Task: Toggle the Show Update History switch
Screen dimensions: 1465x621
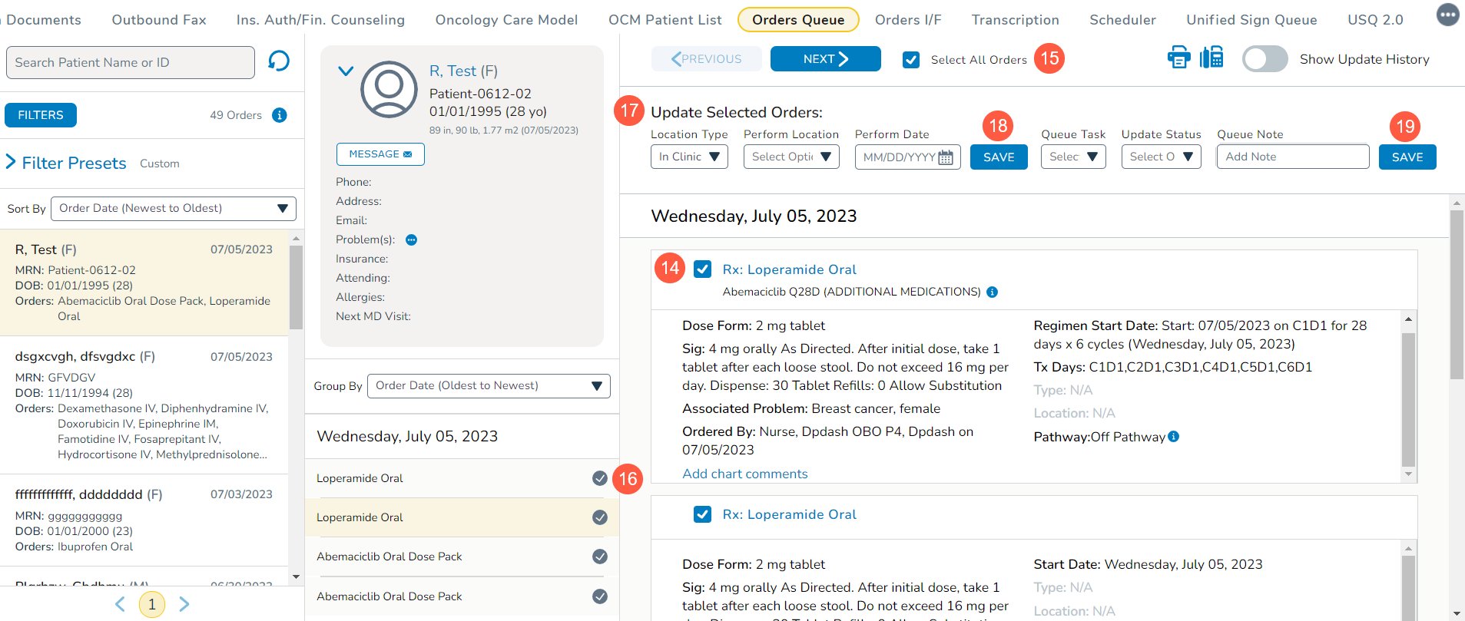Action: point(1264,59)
